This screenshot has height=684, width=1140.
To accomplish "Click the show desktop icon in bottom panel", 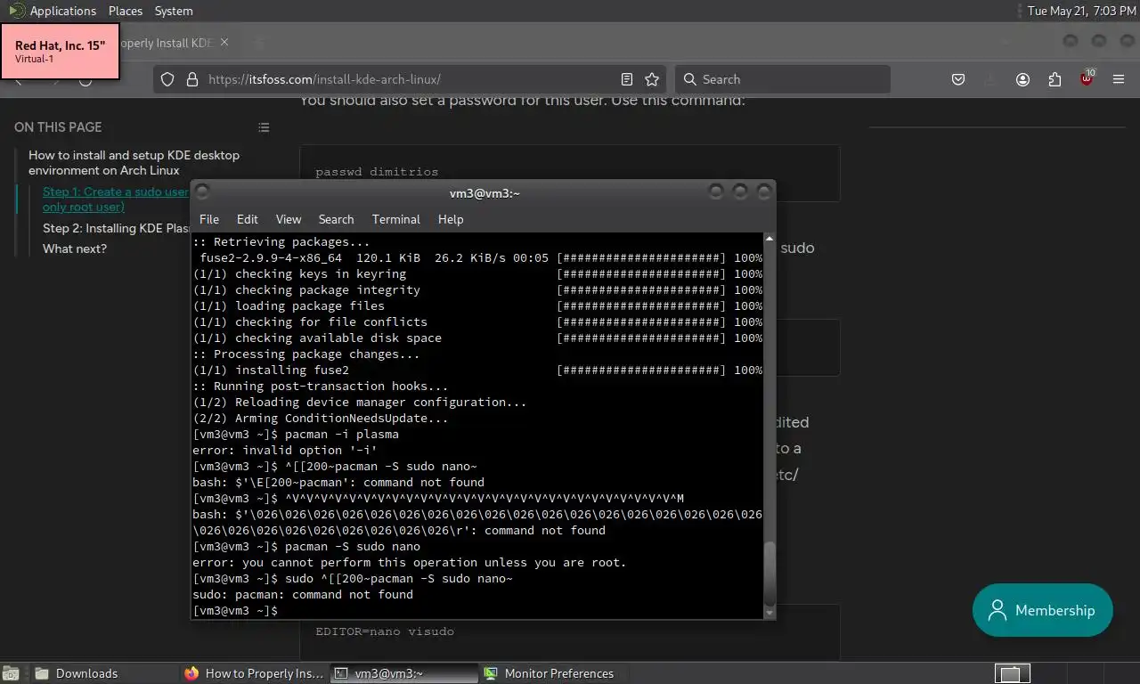I will [x=12, y=673].
